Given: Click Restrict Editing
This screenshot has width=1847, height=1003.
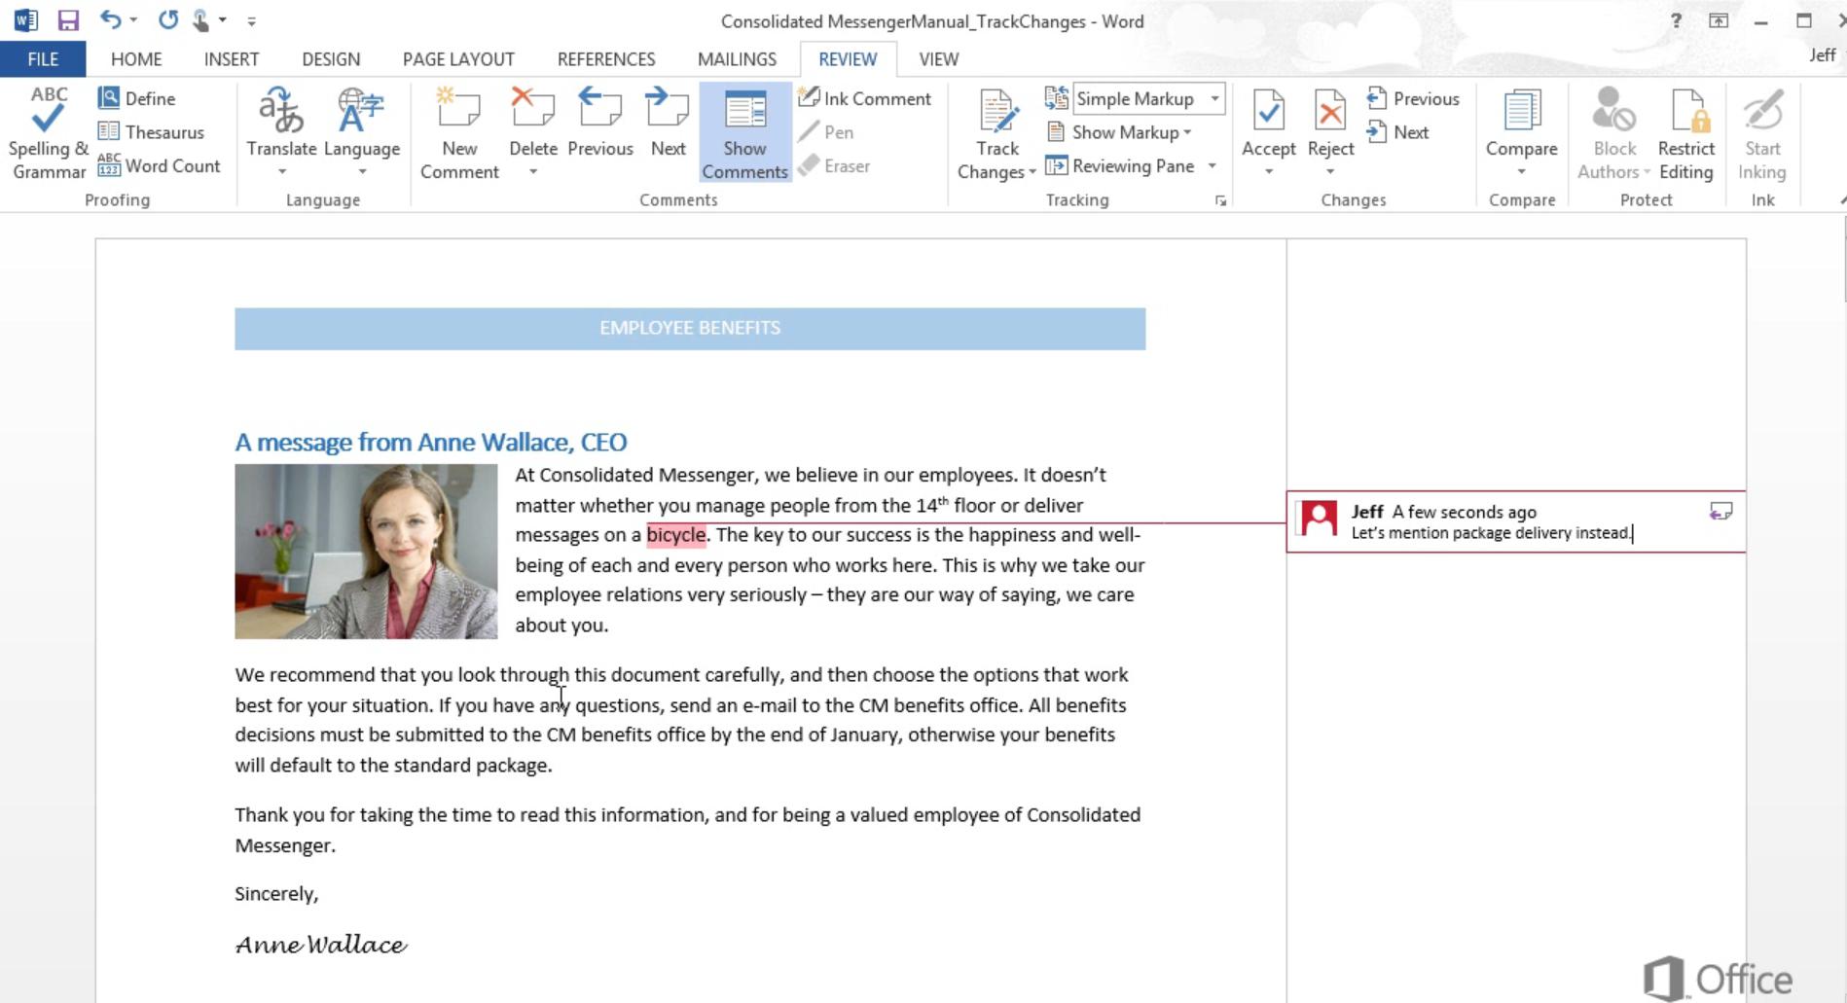Looking at the screenshot, I should (1685, 133).
